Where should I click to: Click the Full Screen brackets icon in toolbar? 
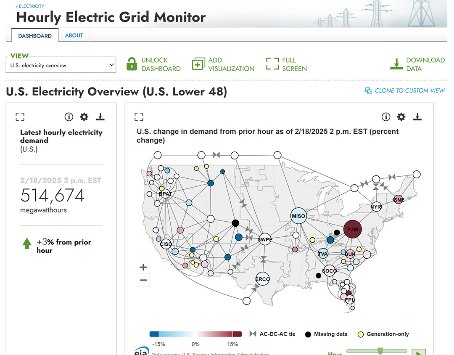click(x=272, y=64)
